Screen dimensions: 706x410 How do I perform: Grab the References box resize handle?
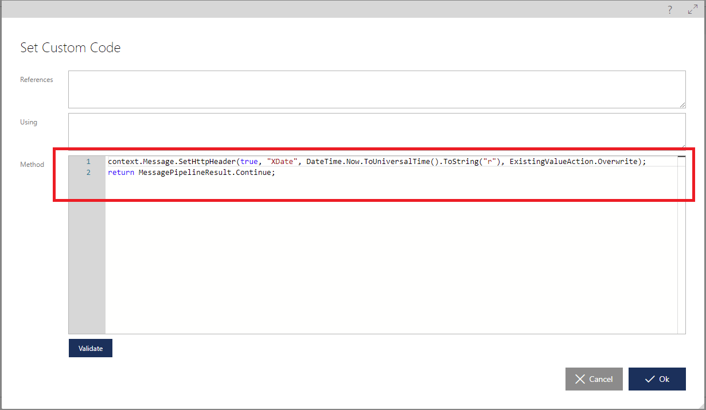pos(682,104)
